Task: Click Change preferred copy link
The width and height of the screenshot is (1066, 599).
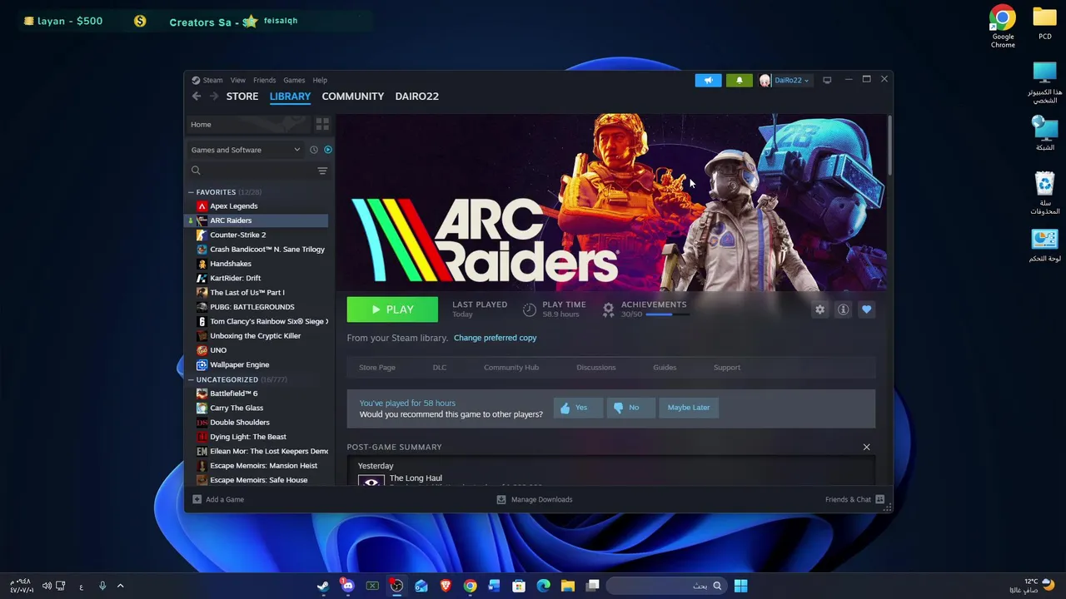Action: [x=495, y=338]
